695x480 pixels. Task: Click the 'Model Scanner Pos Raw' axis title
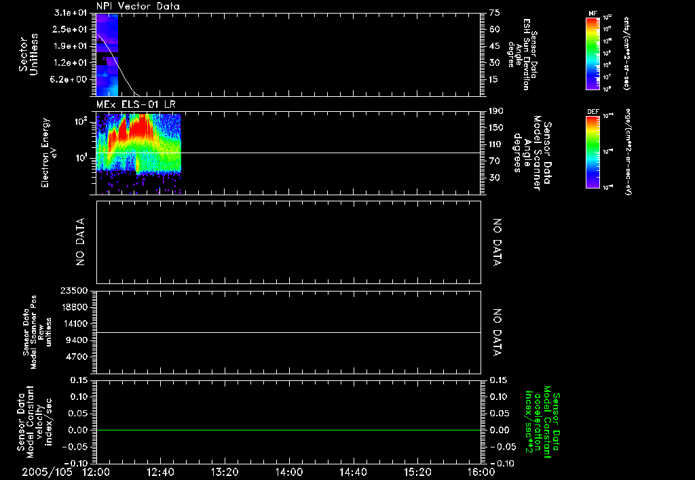point(37,332)
